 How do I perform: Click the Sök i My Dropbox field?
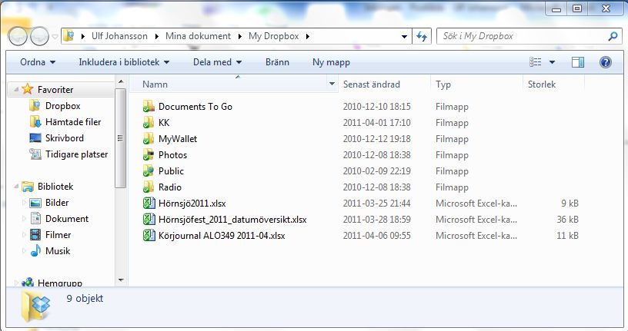coord(523,36)
